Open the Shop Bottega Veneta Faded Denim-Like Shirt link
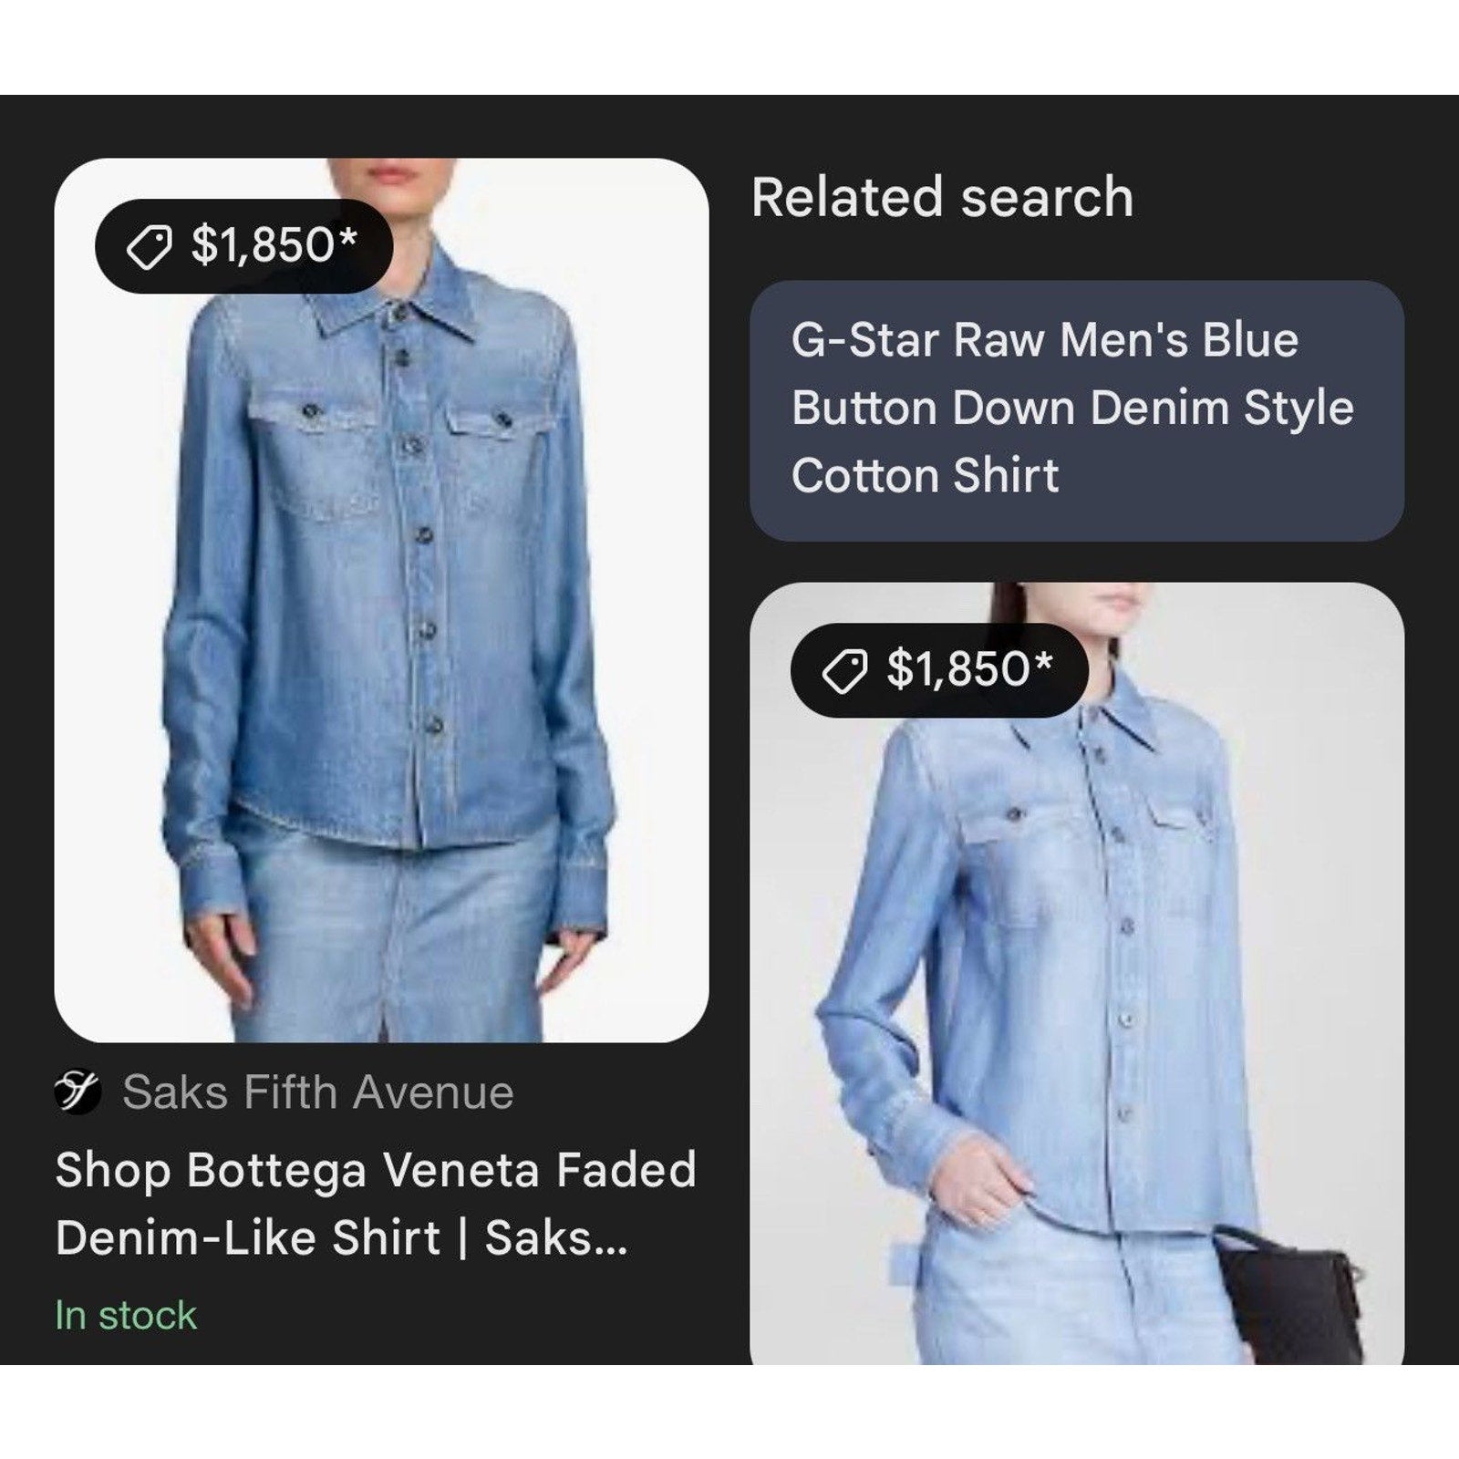1459x1459 pixels. pyautogui.click(x=376, y=1204)
